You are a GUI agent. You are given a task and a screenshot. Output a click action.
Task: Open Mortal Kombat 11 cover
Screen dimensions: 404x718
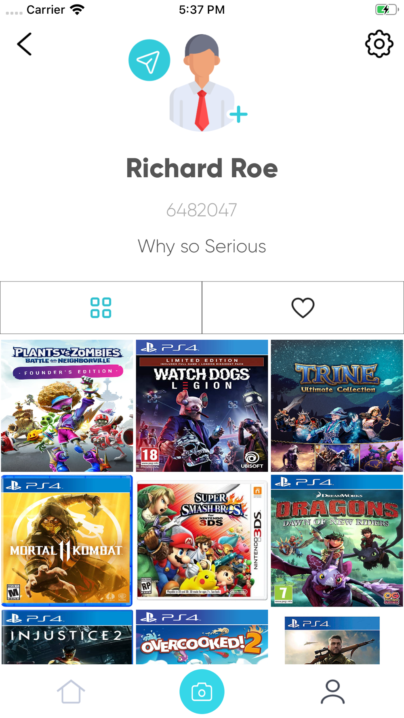pyautogui.click(x=67, y=541)
